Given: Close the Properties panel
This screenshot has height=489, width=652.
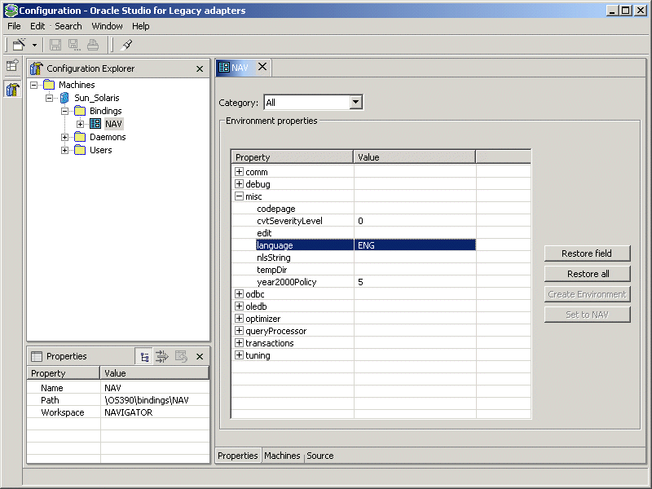Looking at the screenshot, I should click(x=200, y=357).
